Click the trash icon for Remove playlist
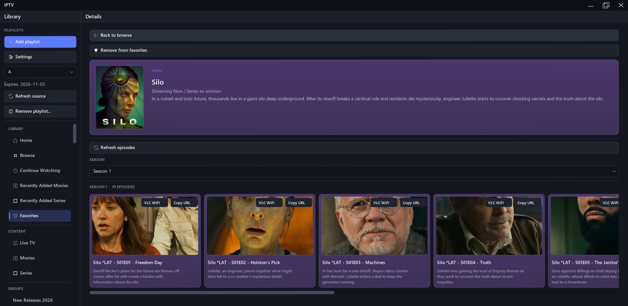The width and height of the screenshot is (628, 306). [x=11, y=111]
